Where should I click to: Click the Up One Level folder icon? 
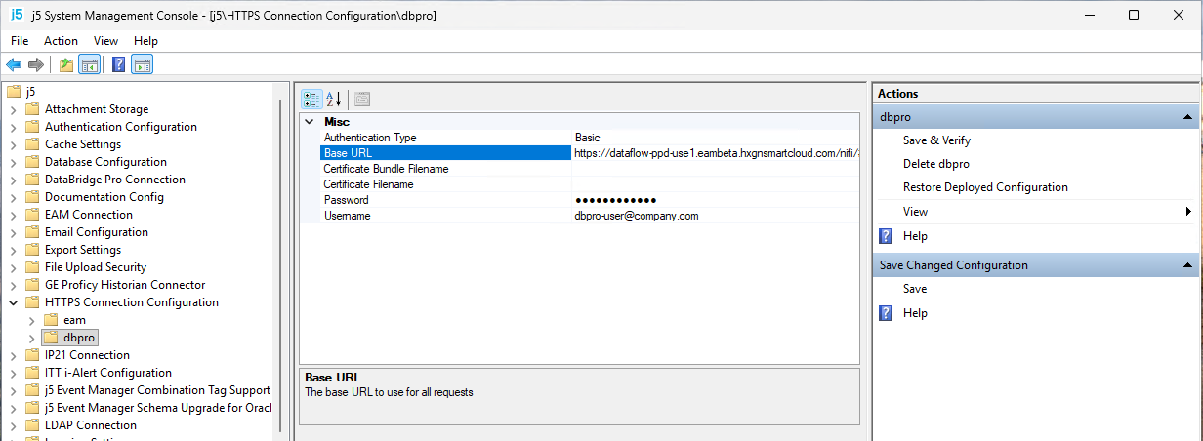[66, 65]
